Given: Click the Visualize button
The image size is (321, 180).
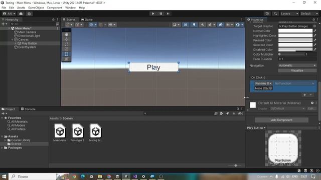Looking at the screenshot, I should click(297, 70).
